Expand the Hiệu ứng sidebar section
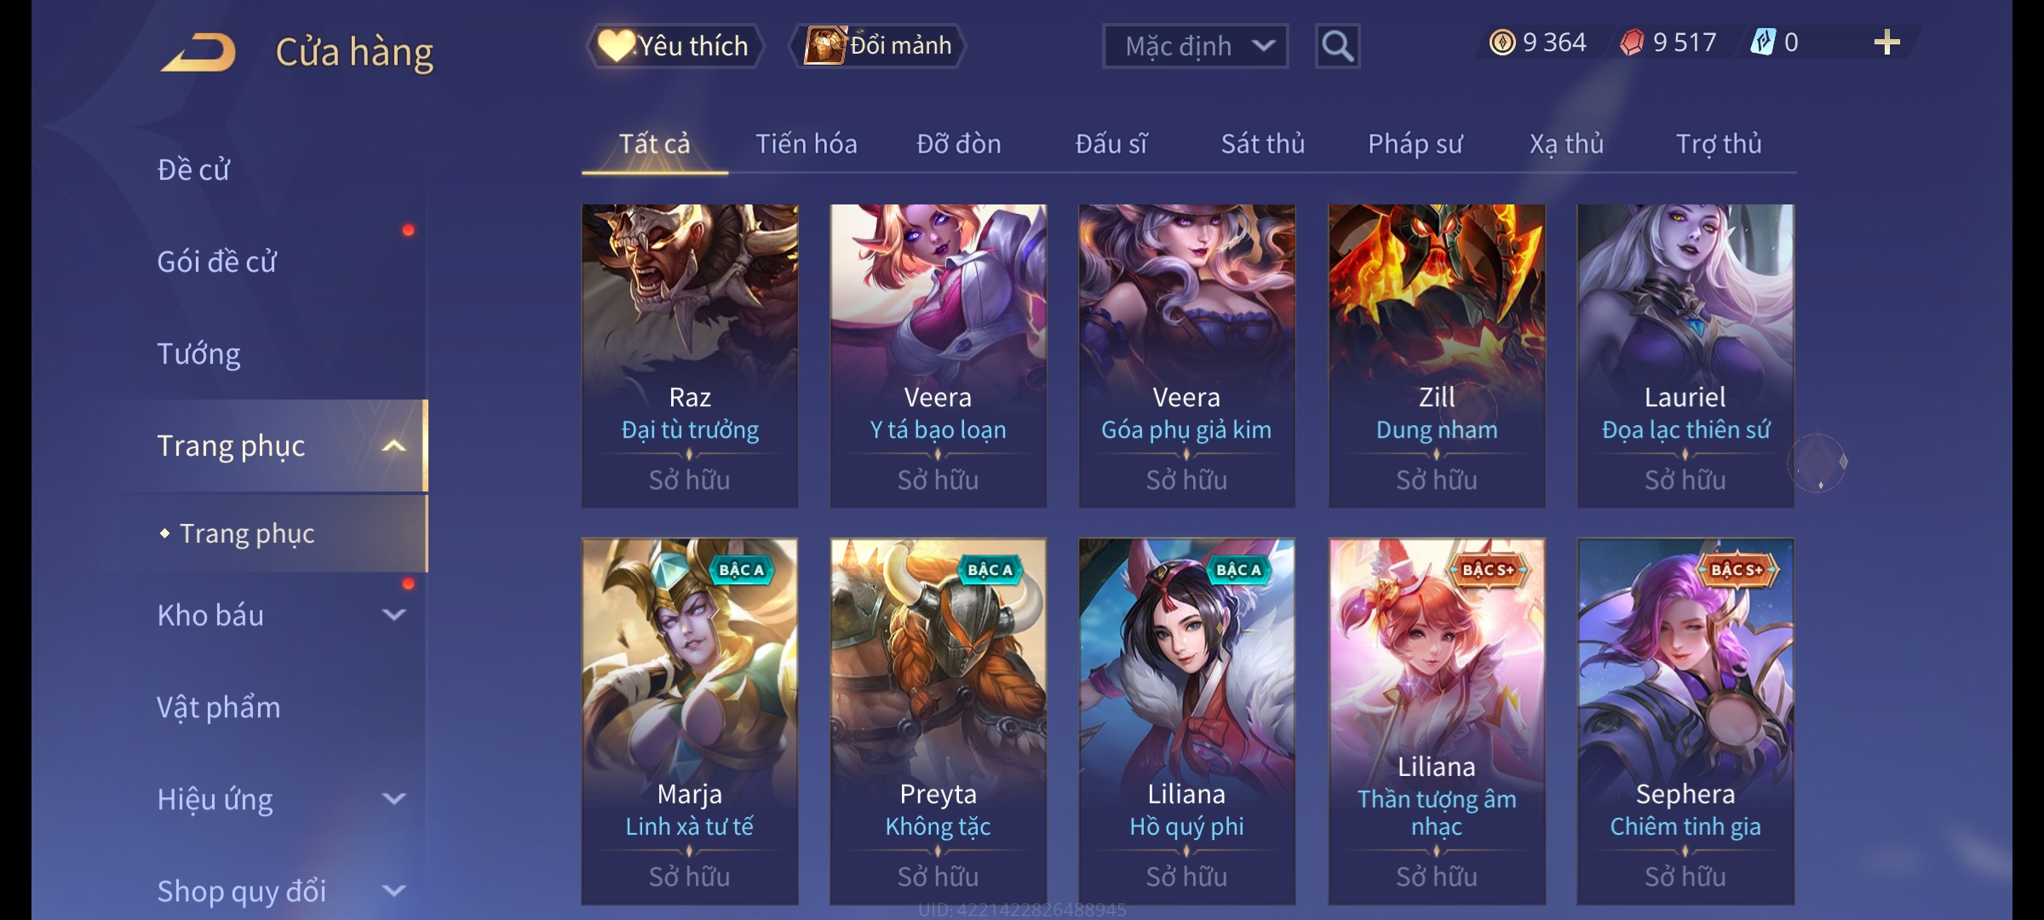 click(393, 798)
